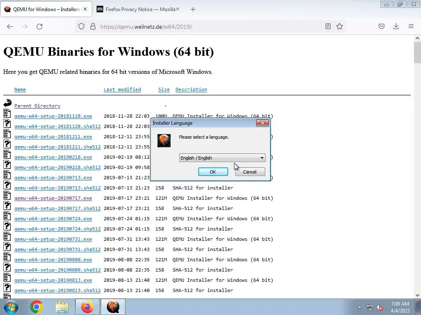This screenshot has width=421, height=315.
Task: Open the taskbar clock and date
Action: [x=400, y=307]
